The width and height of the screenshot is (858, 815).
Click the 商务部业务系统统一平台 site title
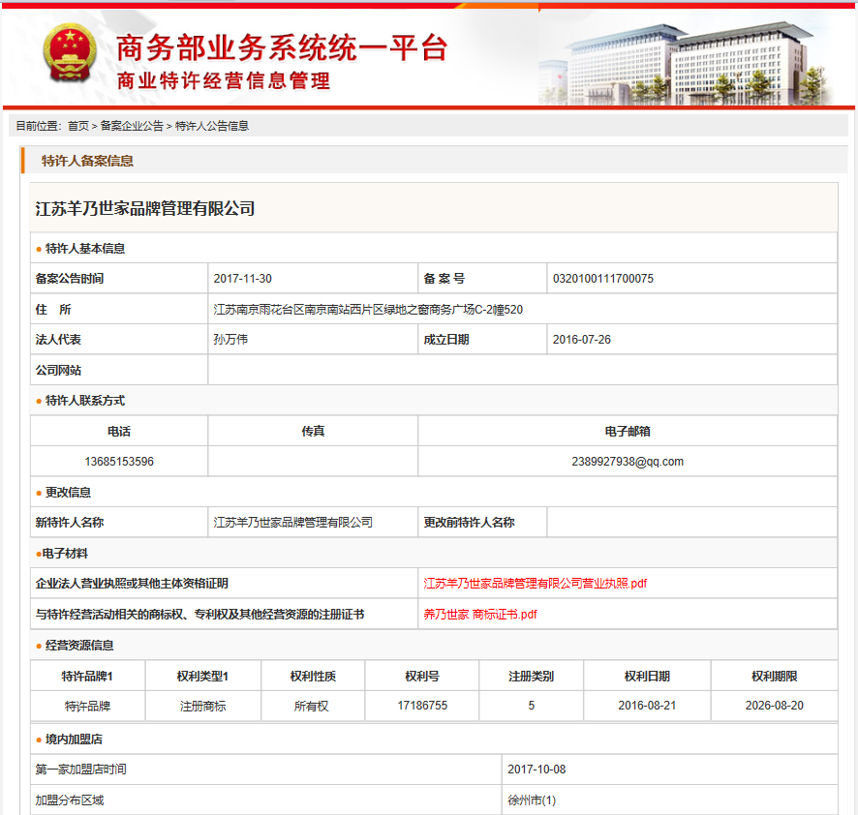(281, 46)
